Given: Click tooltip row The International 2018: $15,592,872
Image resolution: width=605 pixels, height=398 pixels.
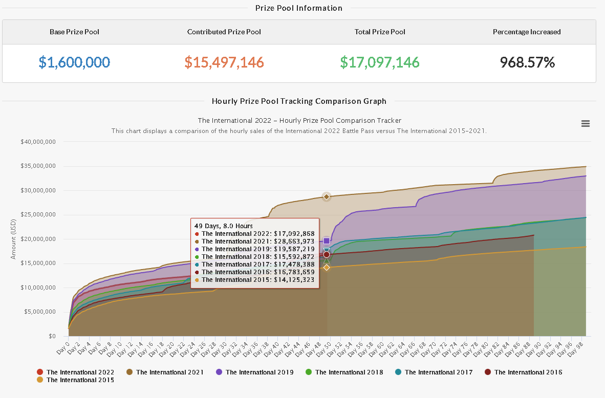Looking at the screenshot, I should pyautogui.click(x=255, y=257).
